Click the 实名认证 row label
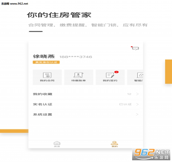 42,104
